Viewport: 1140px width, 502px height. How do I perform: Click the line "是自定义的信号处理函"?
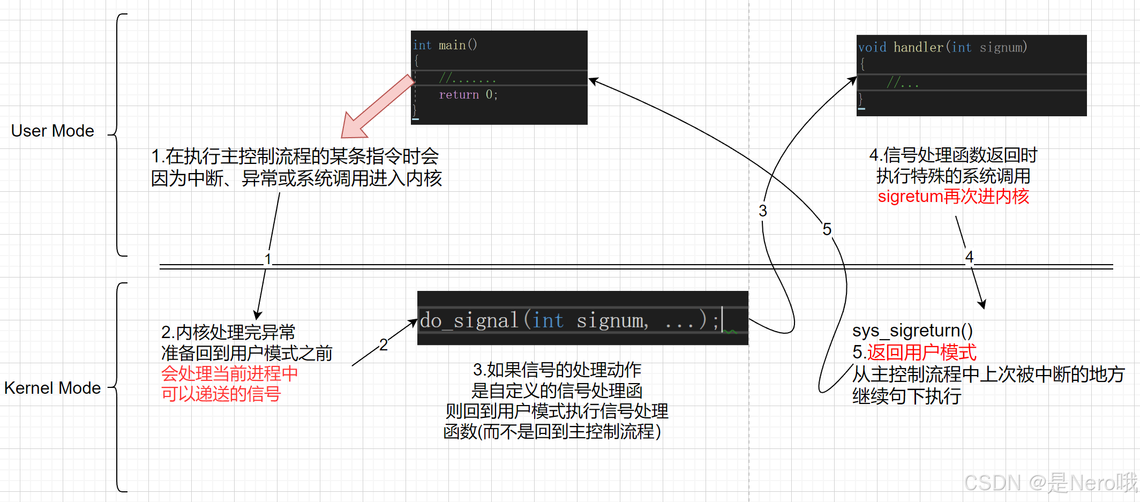pos(557,391)
